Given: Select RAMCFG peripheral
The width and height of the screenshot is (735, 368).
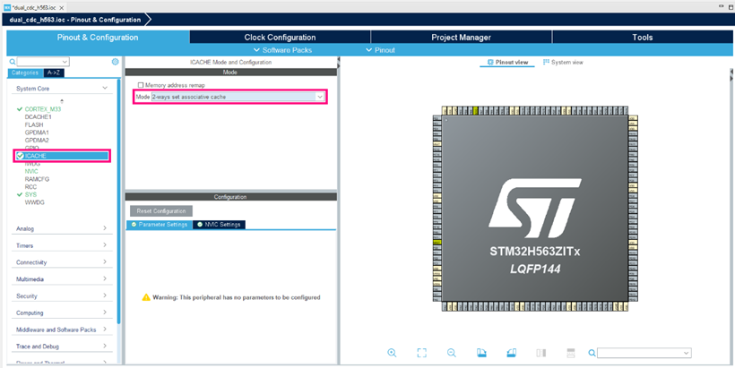Looking at the screenshot, I should coord(37,179).
